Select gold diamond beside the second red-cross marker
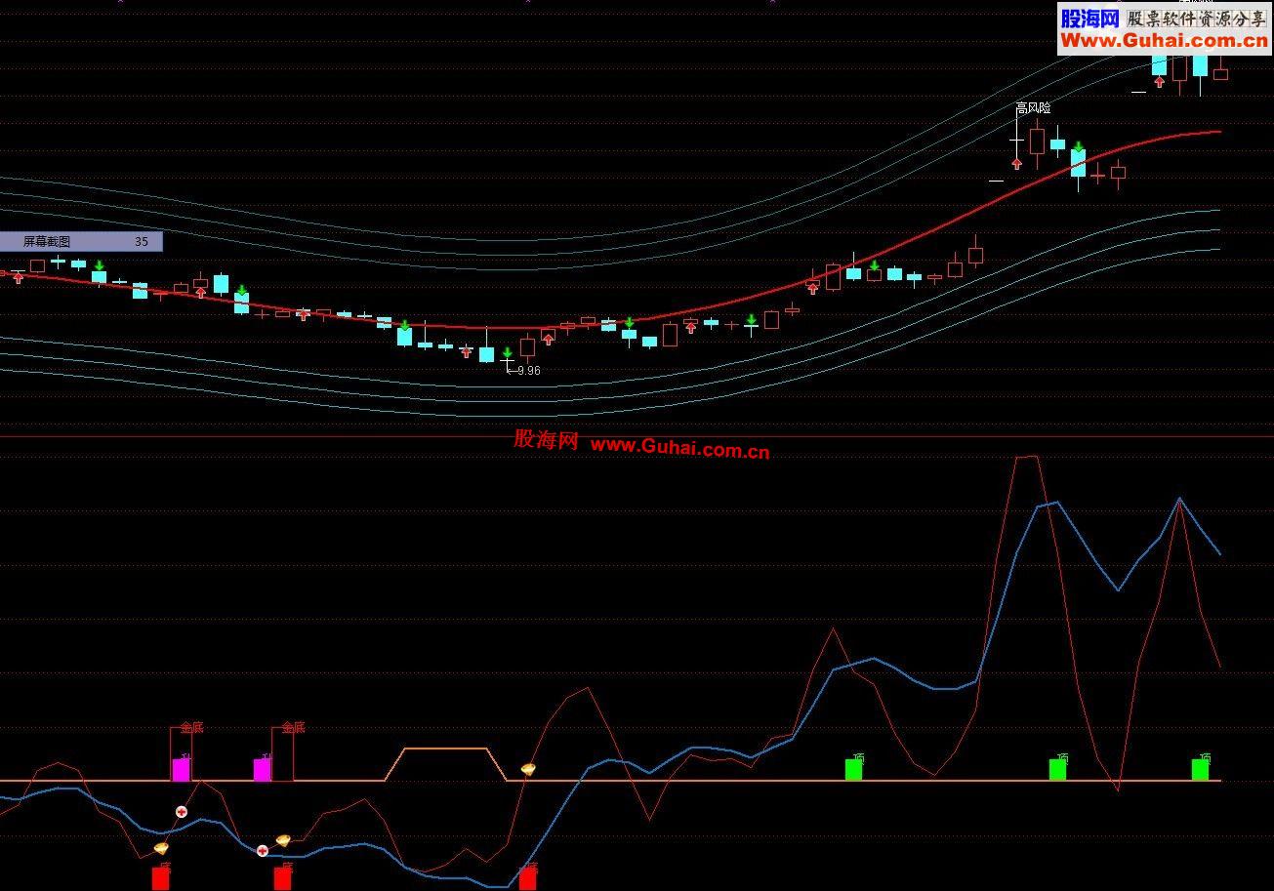Image resolution: width=1274 pixels, height=891 pixels. (283, 839)
